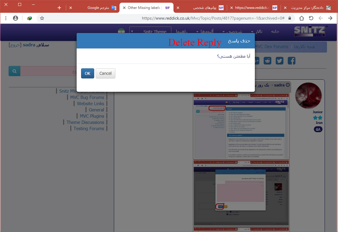Bookmark this page with the star icon

coord(42,18)
